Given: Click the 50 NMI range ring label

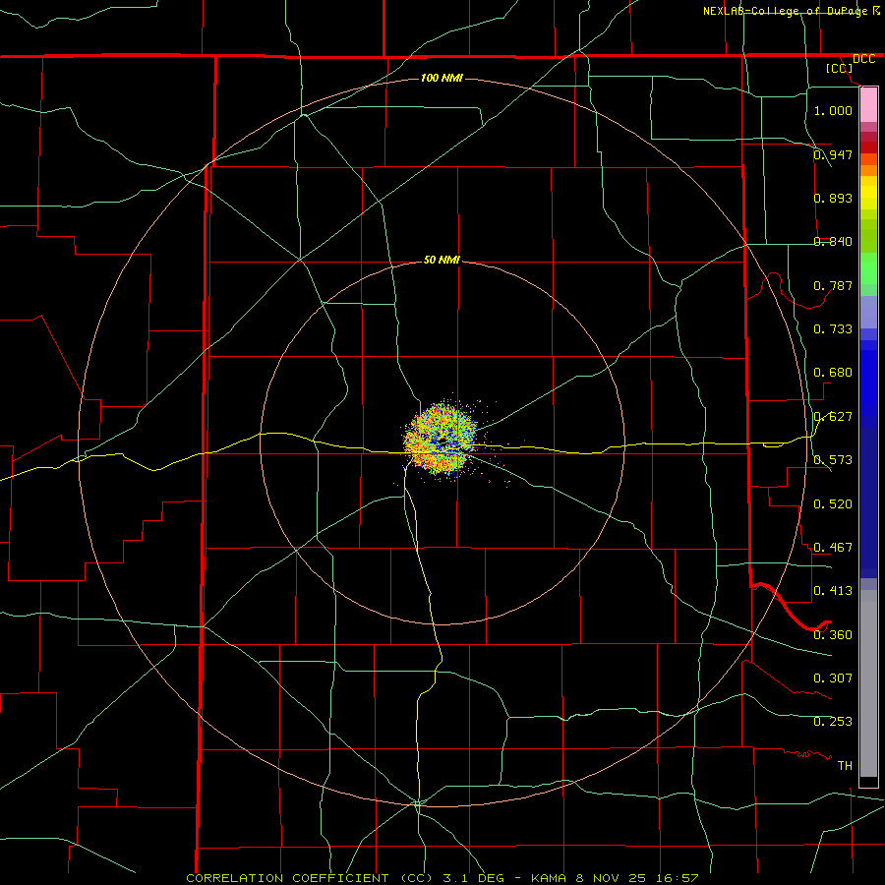Looking at the screenshot, I should click(442, 260).
